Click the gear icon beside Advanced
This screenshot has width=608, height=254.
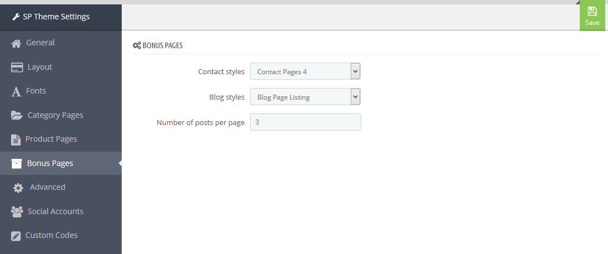[18, 188]
